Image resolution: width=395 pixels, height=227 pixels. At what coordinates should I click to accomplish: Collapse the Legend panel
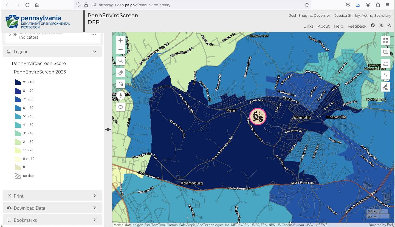[95, 52]
